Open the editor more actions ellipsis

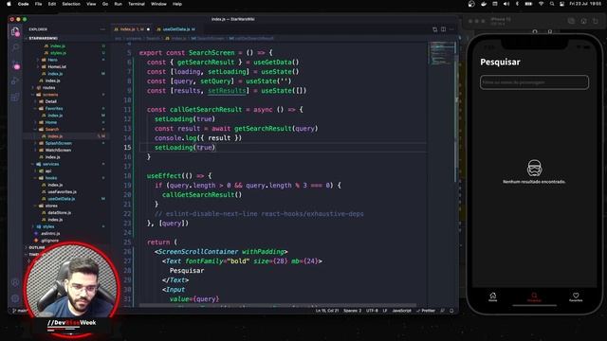click(x=451, y=29)
